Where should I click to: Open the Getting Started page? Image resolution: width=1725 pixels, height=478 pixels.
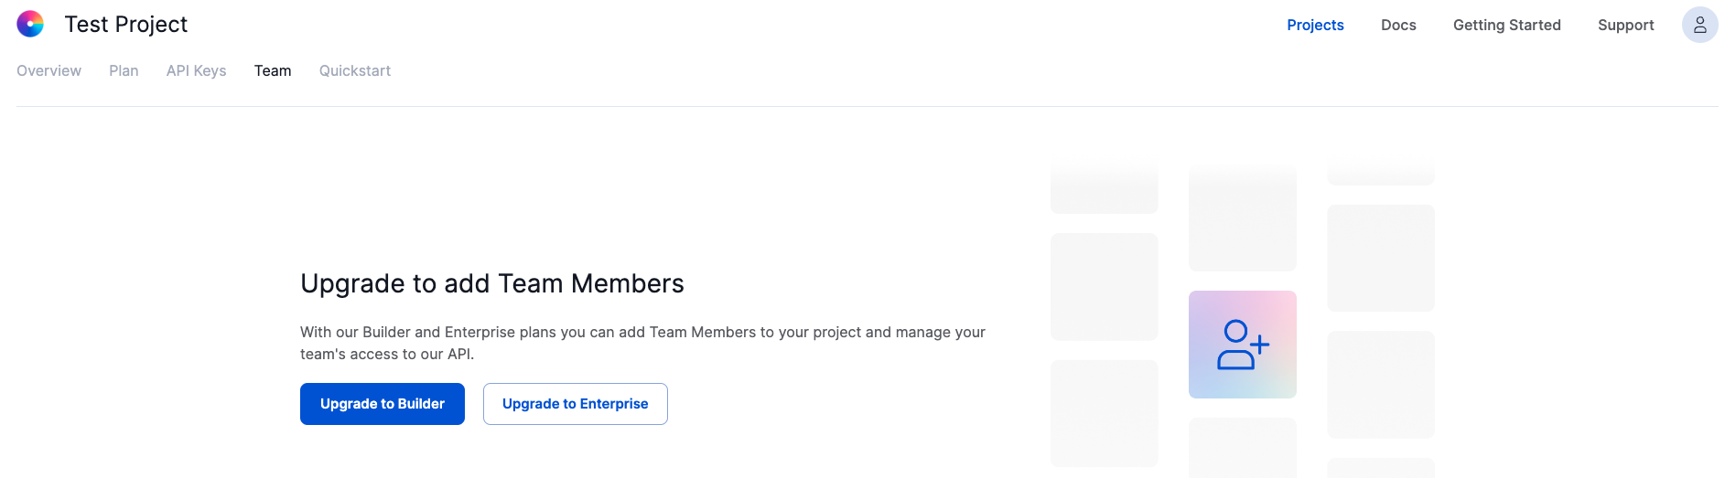pyautogui.click(x=1506, y=26)
